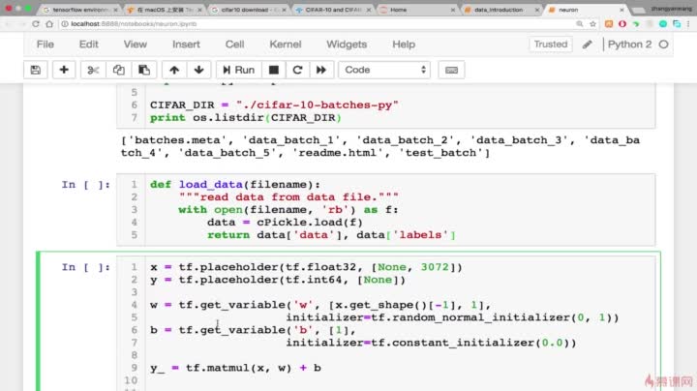Click the green arrow extension icon
697x391 pixels.
point(636,24)
